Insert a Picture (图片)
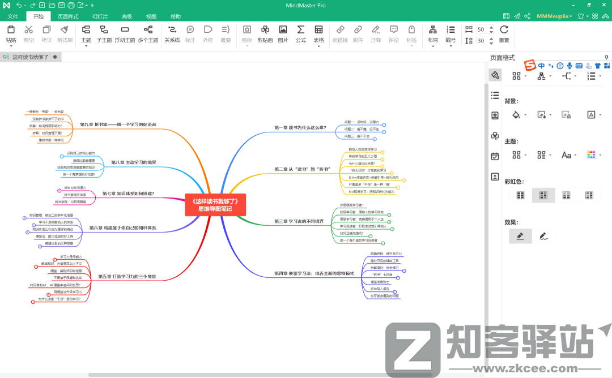The width and height of the screenshot is (612, 378). pyautogui.click(x=282, y=36)
